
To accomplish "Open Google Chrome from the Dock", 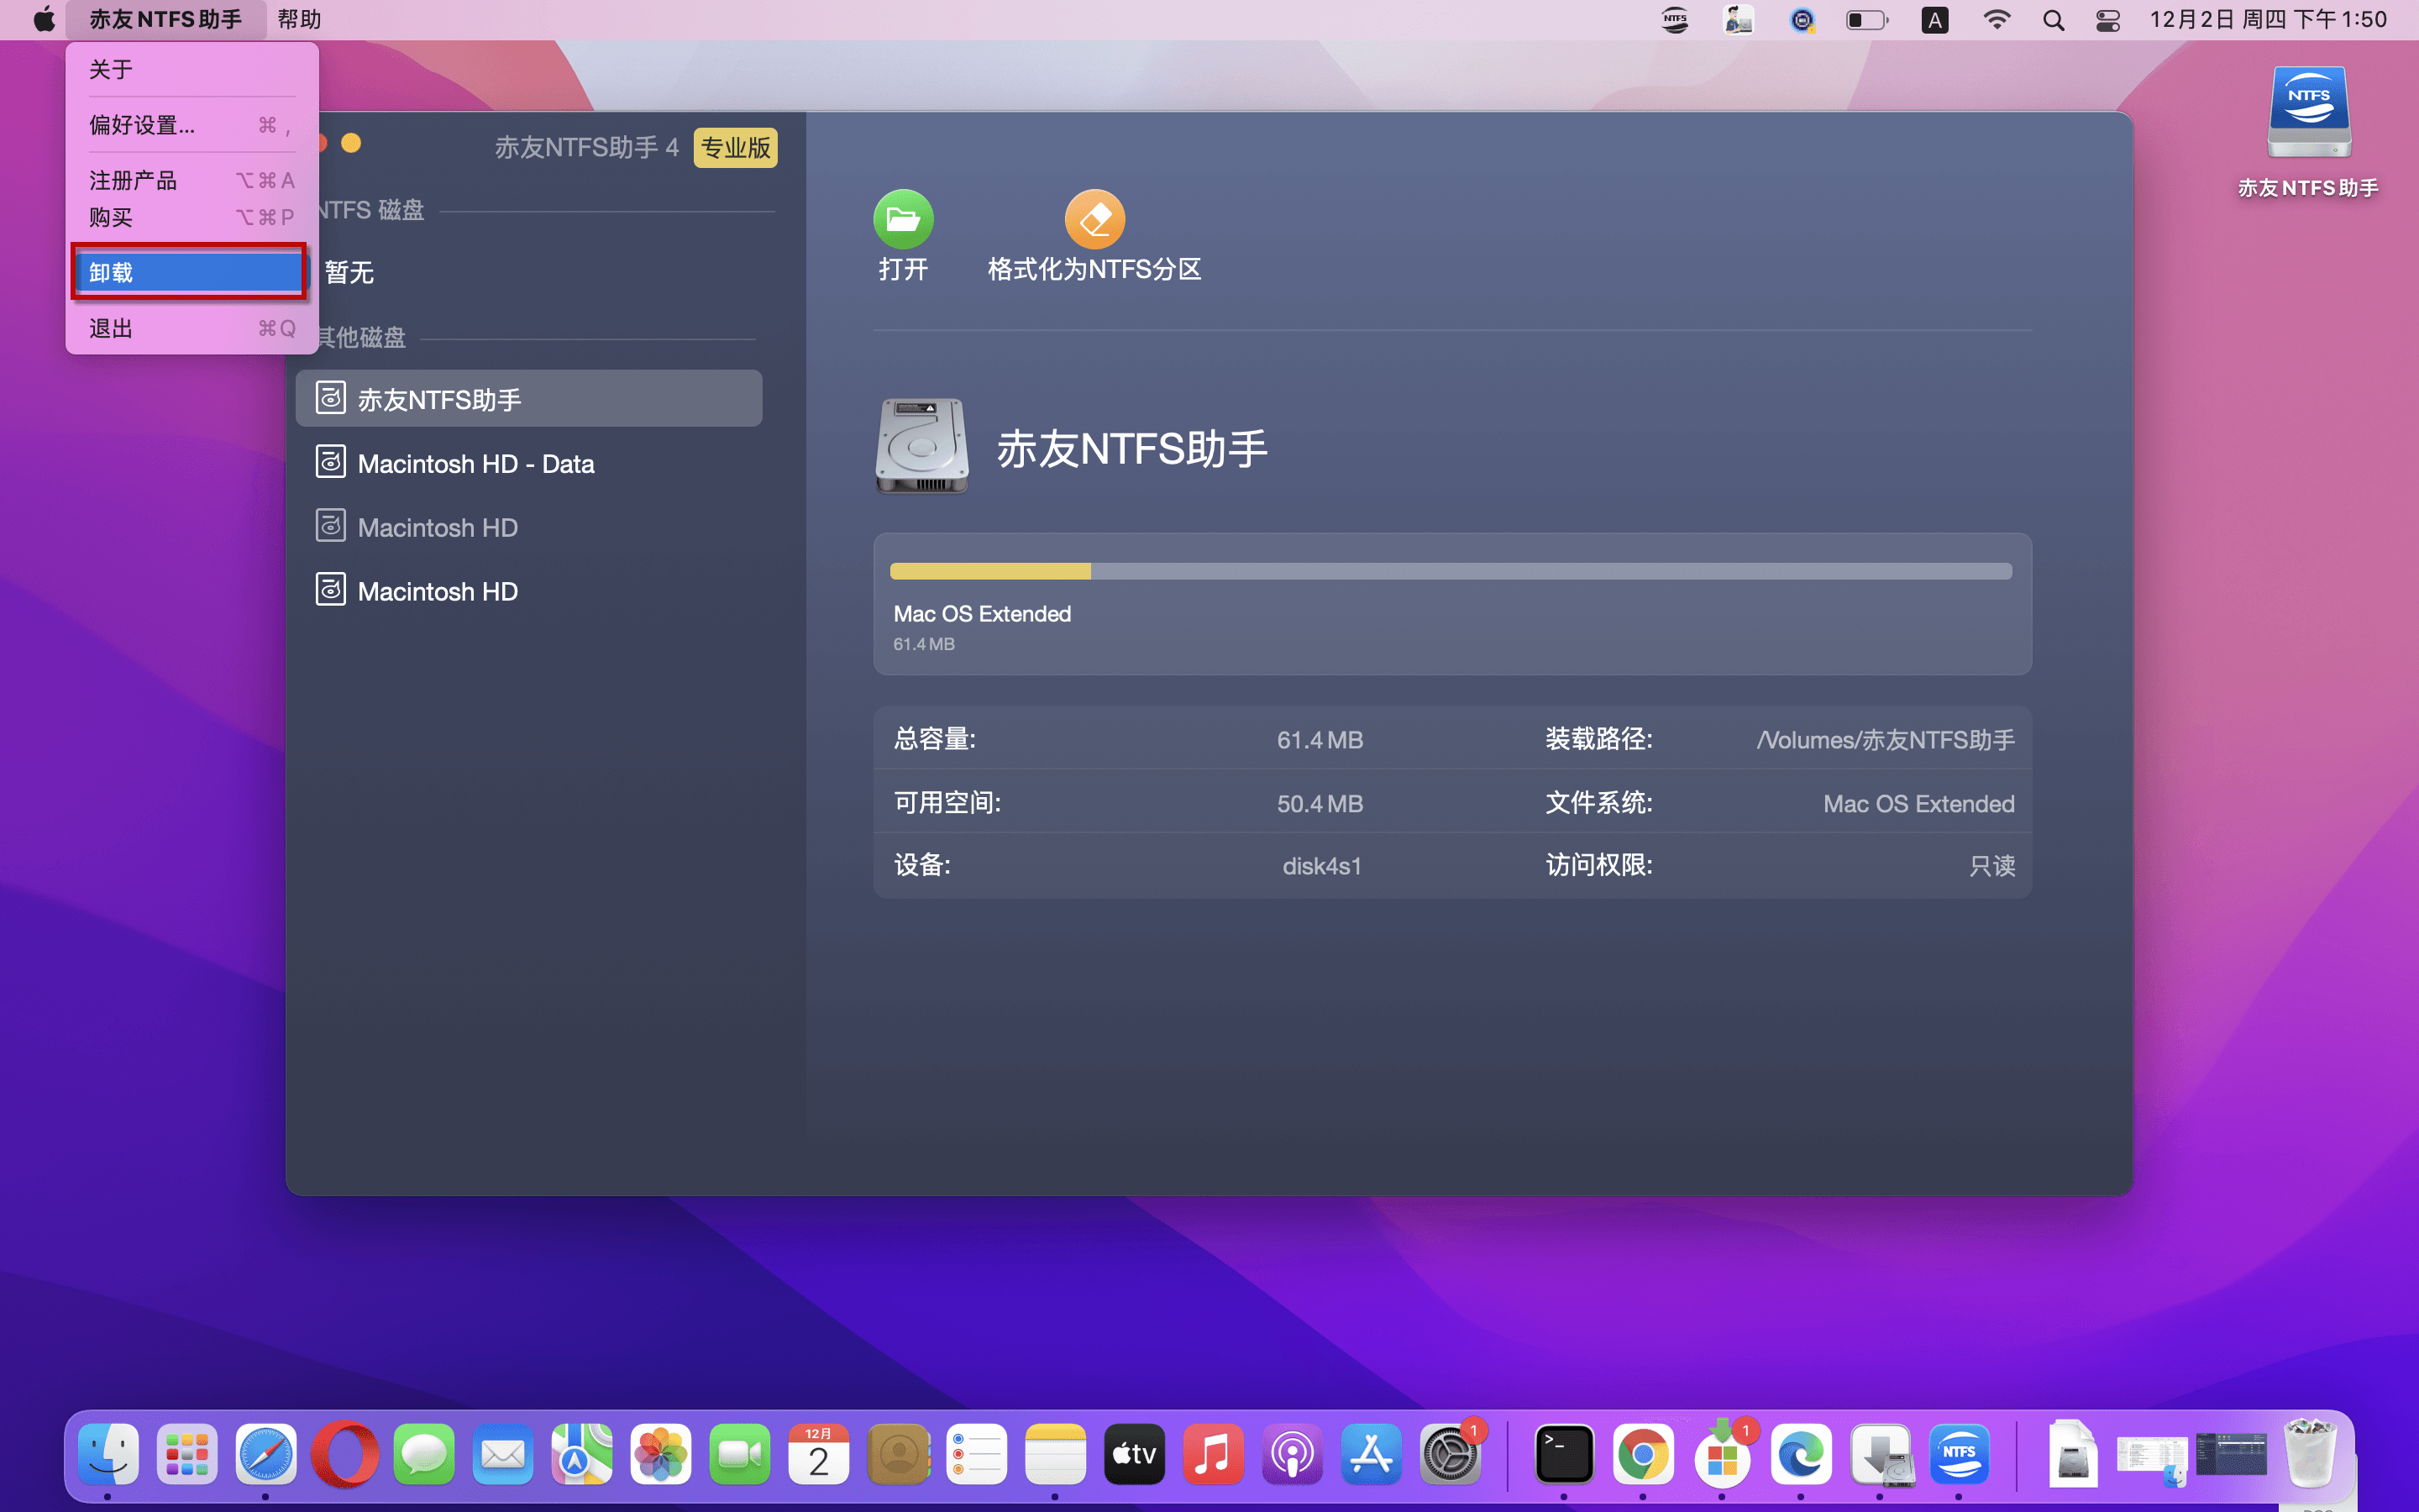I will [x=1643, y=1453].
